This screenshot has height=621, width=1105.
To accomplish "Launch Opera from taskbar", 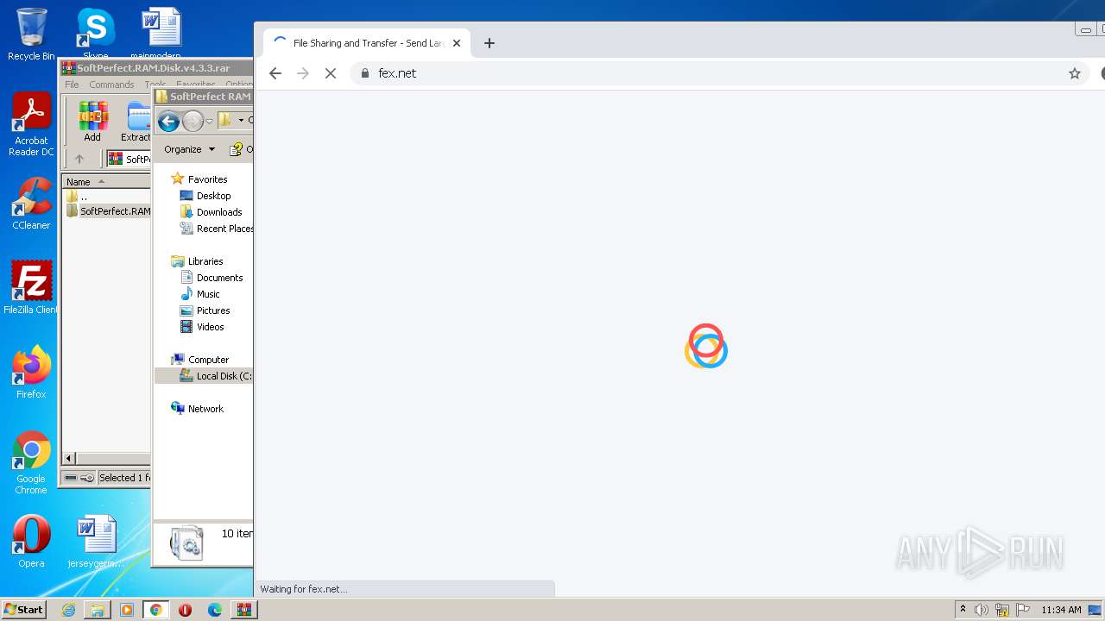I will [x=185, y=610].
